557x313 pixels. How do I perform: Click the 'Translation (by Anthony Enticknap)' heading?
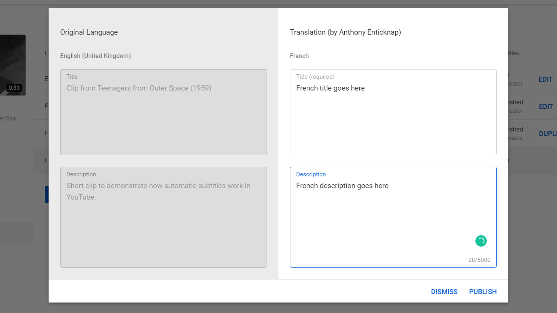[345, 32]
